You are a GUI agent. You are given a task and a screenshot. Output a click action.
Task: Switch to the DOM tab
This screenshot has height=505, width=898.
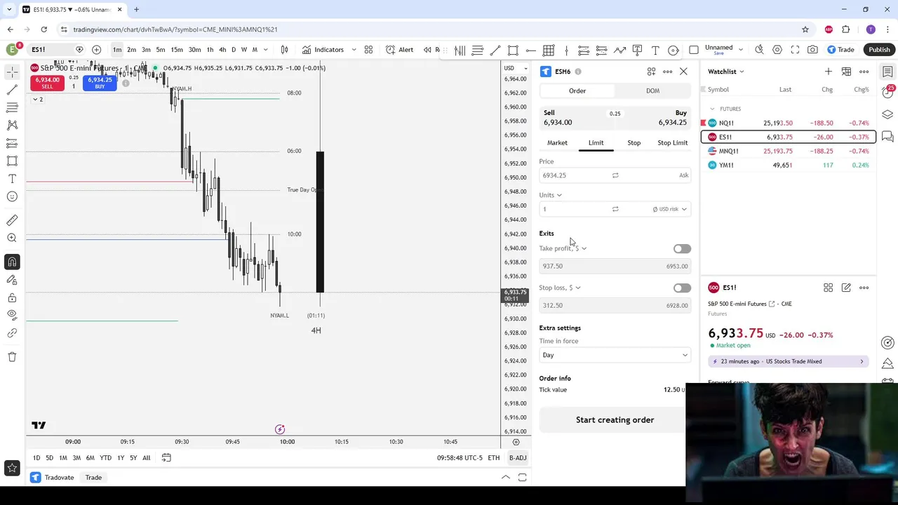coord(652,90)
